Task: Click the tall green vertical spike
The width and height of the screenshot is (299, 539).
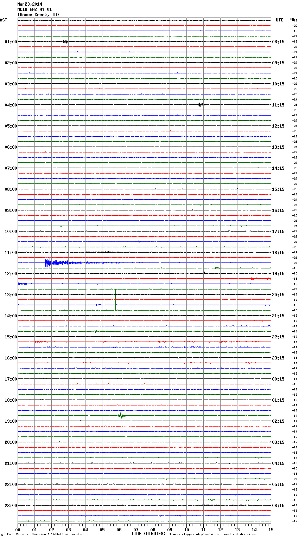Action: pos(115,299)
